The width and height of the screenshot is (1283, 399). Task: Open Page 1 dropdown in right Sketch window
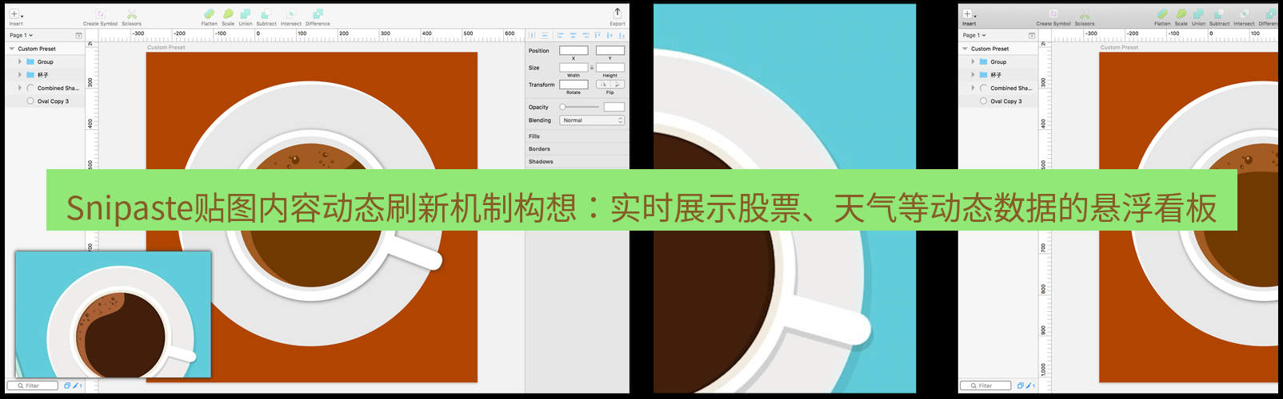coord(974,35)
